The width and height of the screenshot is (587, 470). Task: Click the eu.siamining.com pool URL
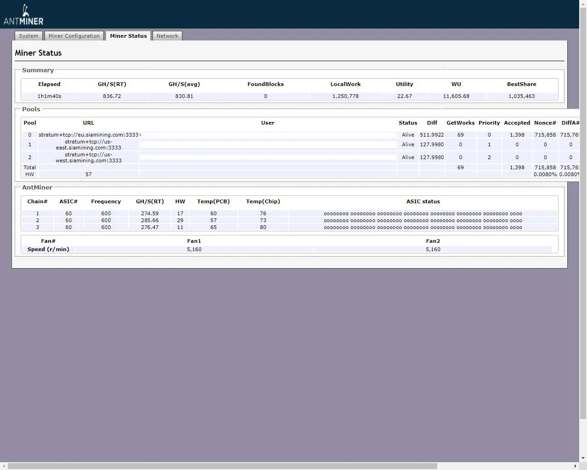(x=88, y=135)
